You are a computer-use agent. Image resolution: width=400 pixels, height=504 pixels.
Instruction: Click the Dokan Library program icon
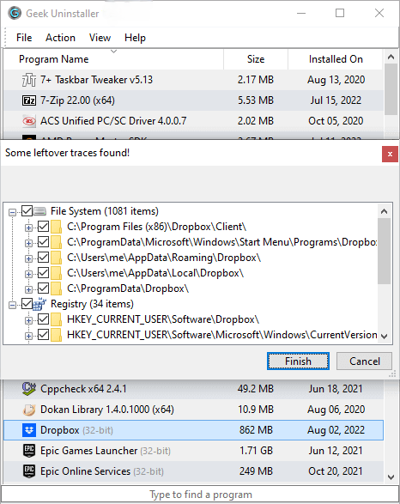[29, 410]
